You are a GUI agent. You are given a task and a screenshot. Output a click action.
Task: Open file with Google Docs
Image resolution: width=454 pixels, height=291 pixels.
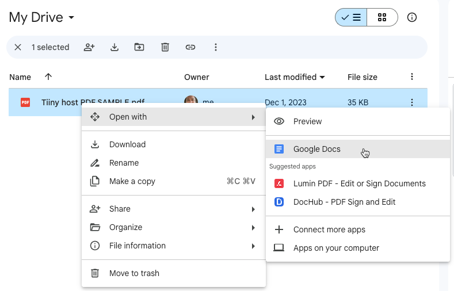click(358, 149)
